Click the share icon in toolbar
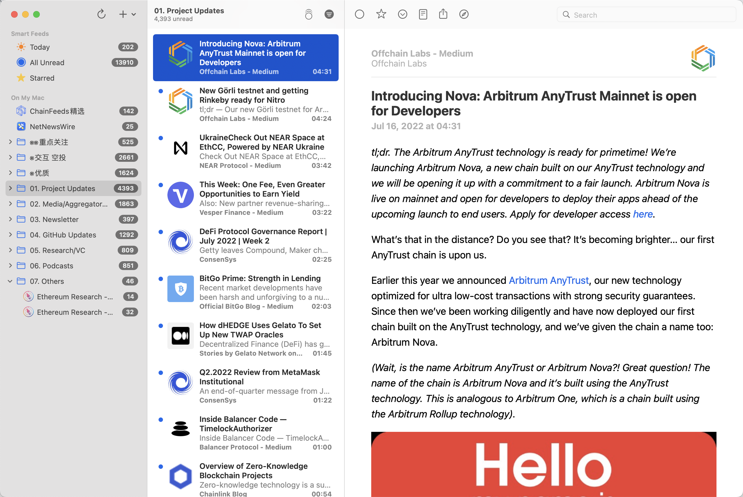The width and height of the screenshot is (743, 497). coord(443,14)
